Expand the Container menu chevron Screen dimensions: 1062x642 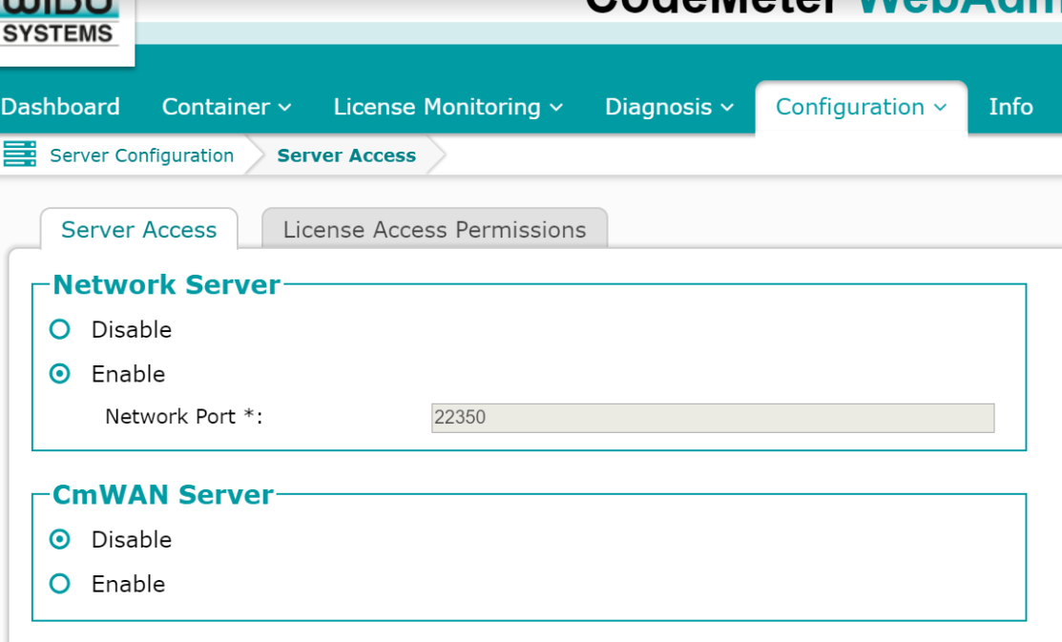point(285,108)
